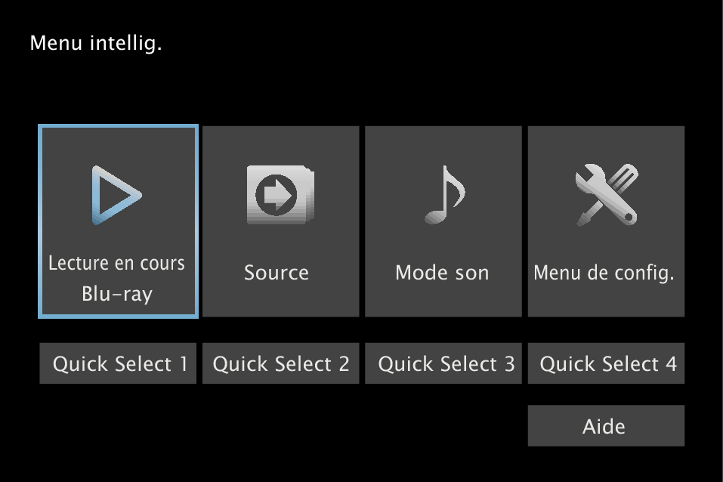Viewport: 723px width, 482px height.
Task: Select the blue-outlined highlighted tile
Action: [x=118, y=221]
